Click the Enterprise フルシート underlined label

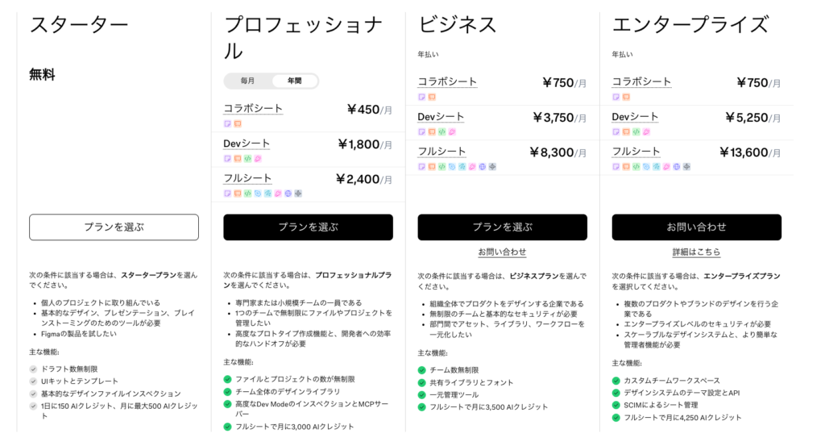point(636,152)
